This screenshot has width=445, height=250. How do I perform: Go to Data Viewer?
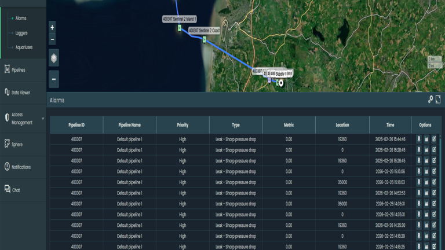click(x=20, y=93)
